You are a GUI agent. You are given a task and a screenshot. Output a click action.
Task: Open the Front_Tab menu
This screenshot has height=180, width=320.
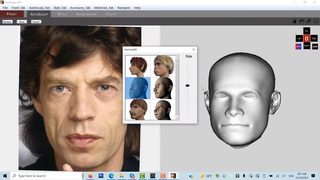pos(18,8)
